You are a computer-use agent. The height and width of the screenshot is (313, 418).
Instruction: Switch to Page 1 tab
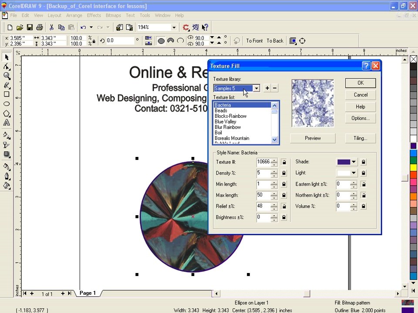[88, 293]
